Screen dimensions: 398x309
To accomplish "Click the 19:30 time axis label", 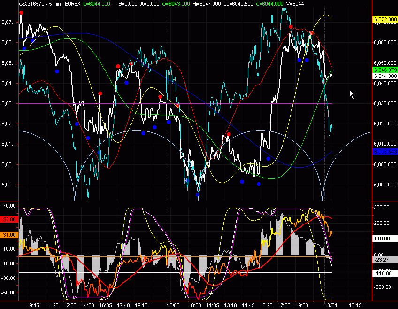I will [x=301, y=305].
